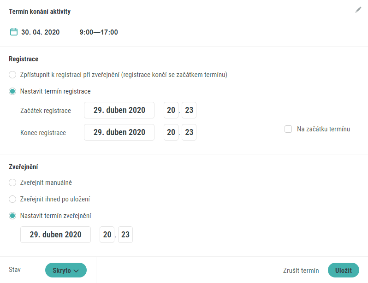This screenshot has width=368, height=283.
Task: Click the pencil edit icon
Action: tap(358, 10)
